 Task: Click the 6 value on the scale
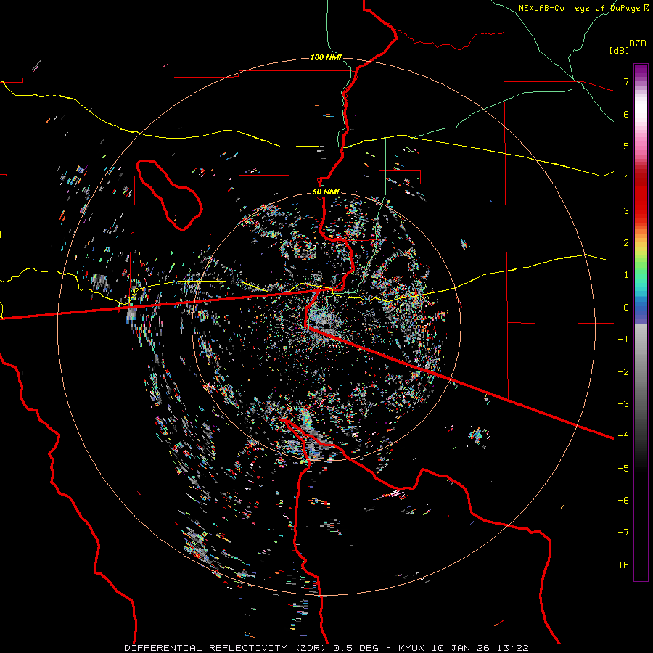tap(626, 114)
